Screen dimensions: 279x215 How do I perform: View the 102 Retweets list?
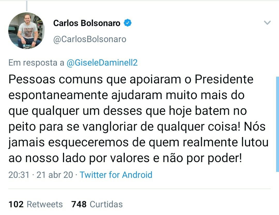click(x=36, y=204)
